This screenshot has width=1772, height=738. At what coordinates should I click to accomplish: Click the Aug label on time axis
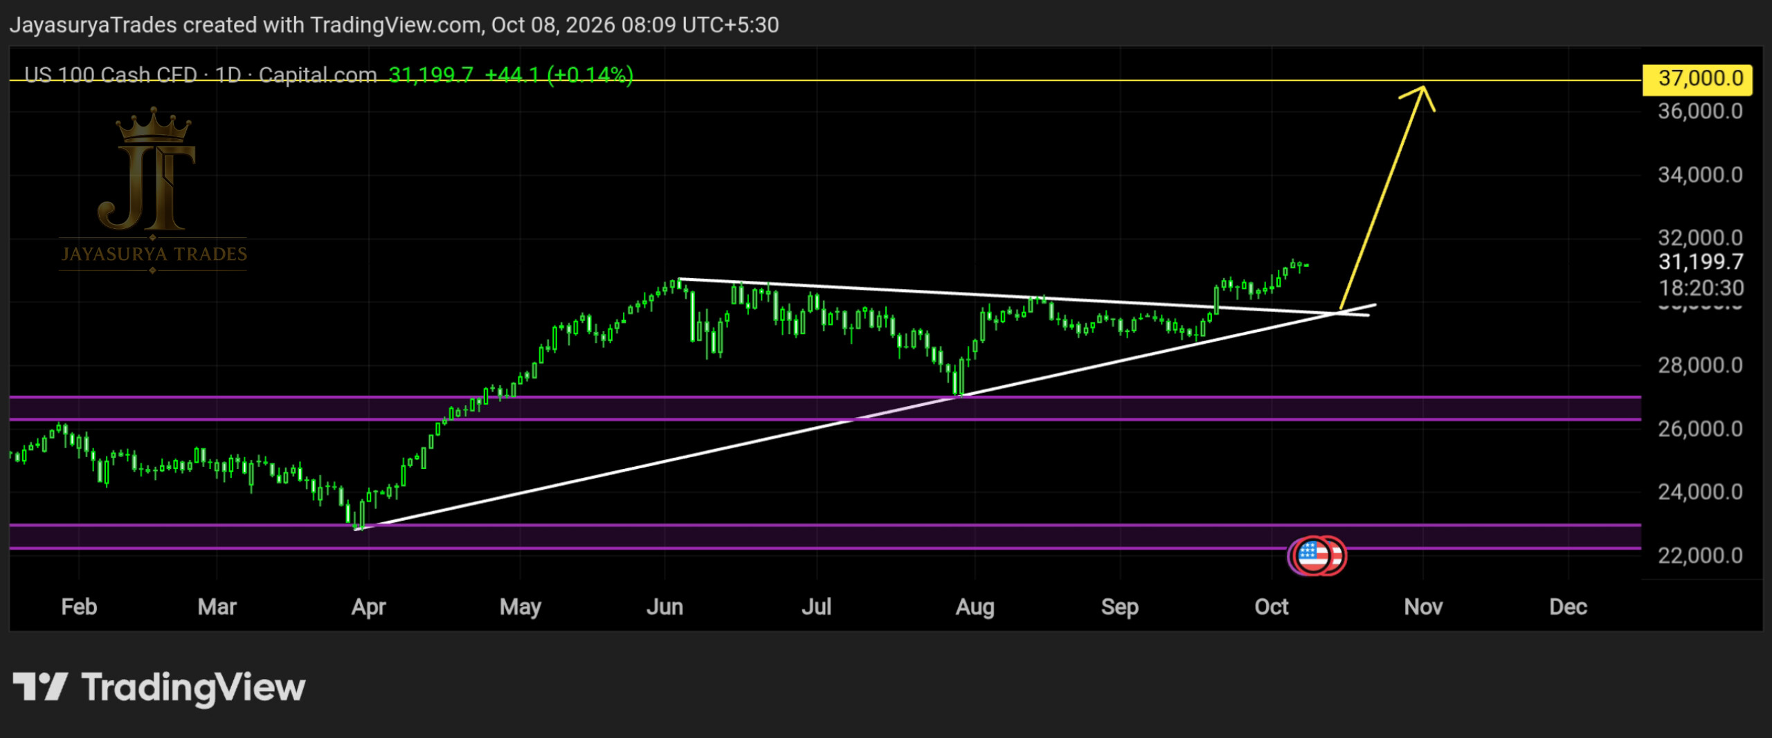[x=975, y=607]
